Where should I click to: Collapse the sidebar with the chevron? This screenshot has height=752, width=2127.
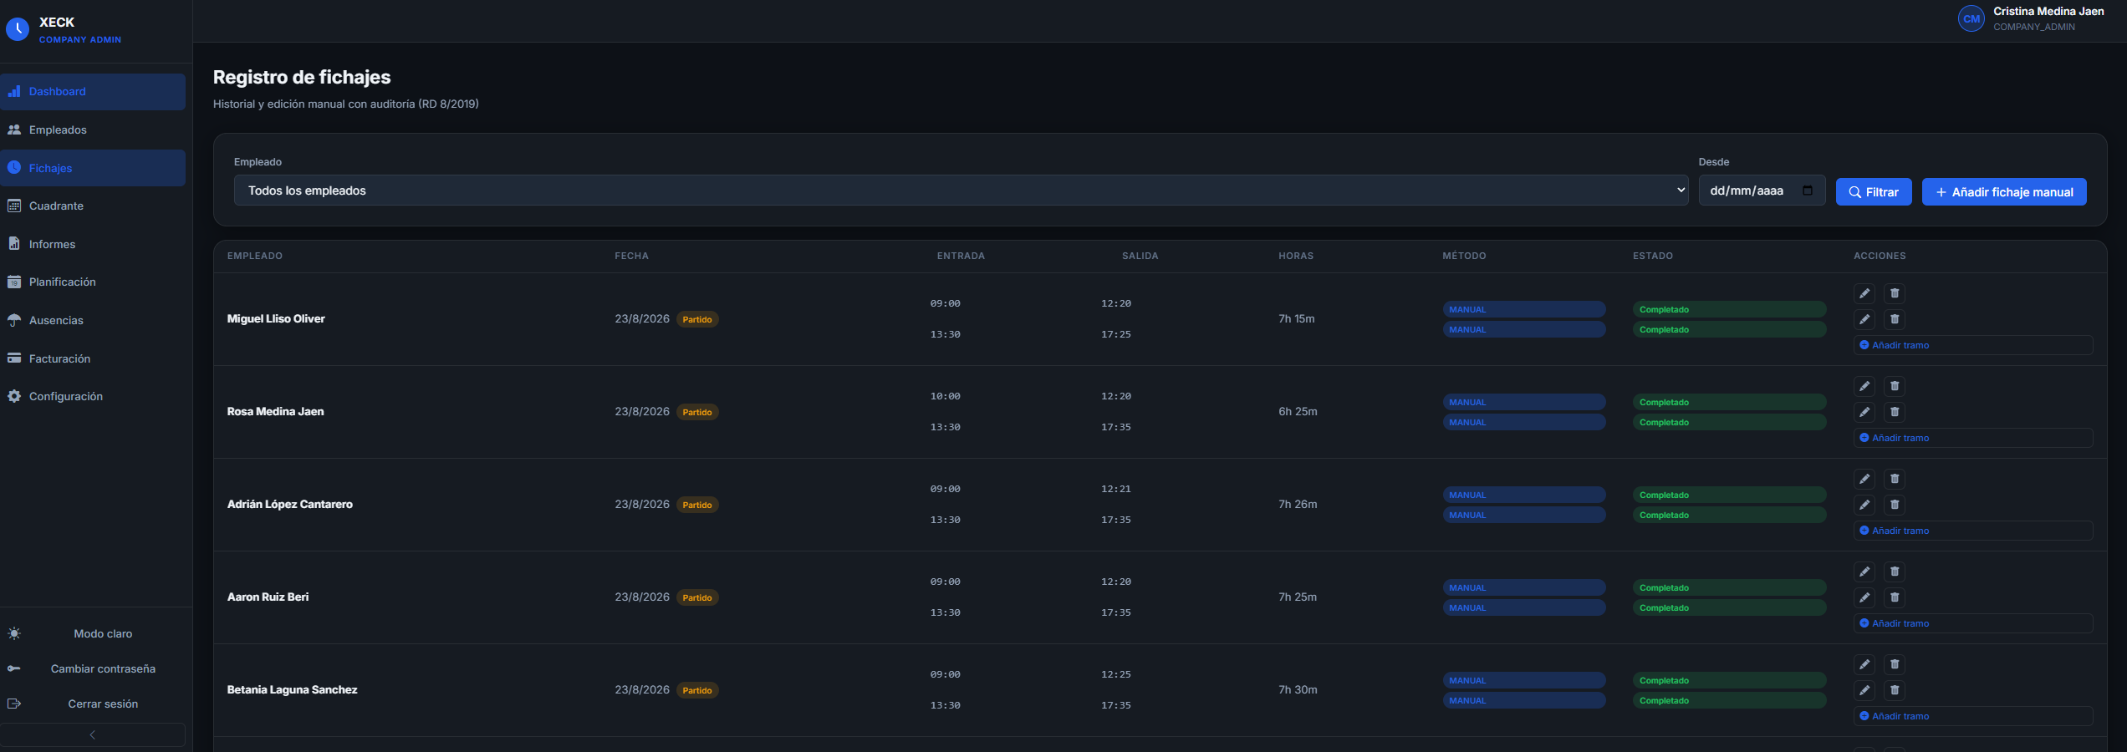(93, 734)
